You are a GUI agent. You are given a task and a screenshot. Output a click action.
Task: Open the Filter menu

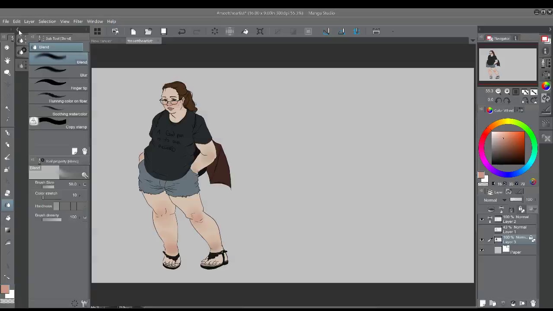pyautogui.click(x=78, y=21)
